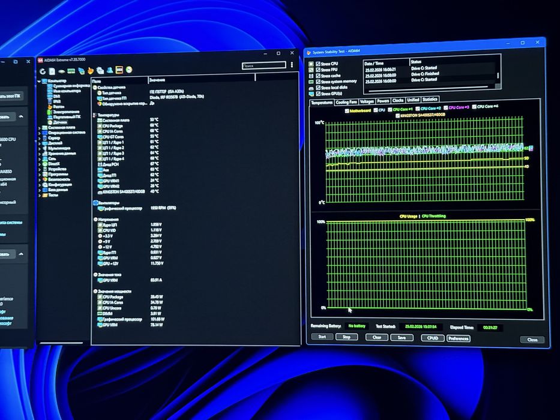Click the Stress GPU(s) monitor icon
Screen dimensions: 560x420
click(311, 94)
